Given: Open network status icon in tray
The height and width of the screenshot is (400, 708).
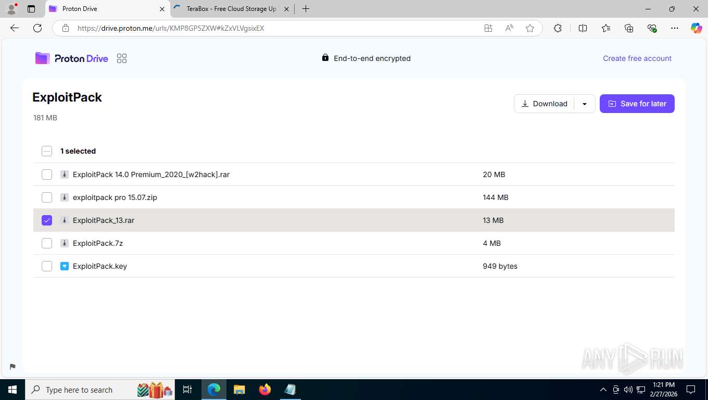Looking at the screenshot, I should pyautogui.click(x=641, y=390).
